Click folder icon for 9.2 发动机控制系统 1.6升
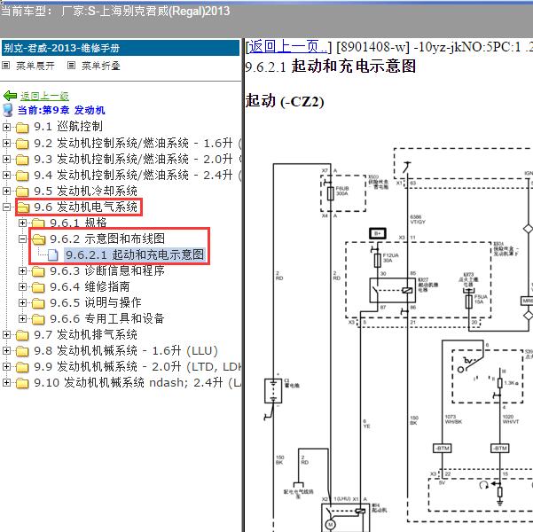 22,144
